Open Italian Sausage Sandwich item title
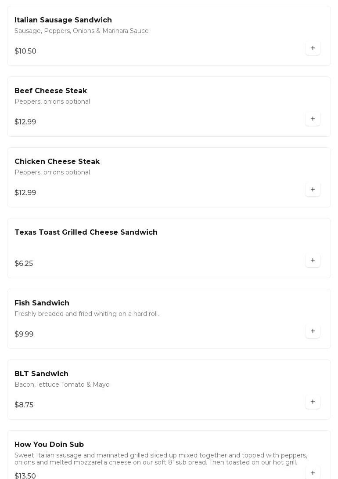338x479 pixels. [x=63, y=20]
